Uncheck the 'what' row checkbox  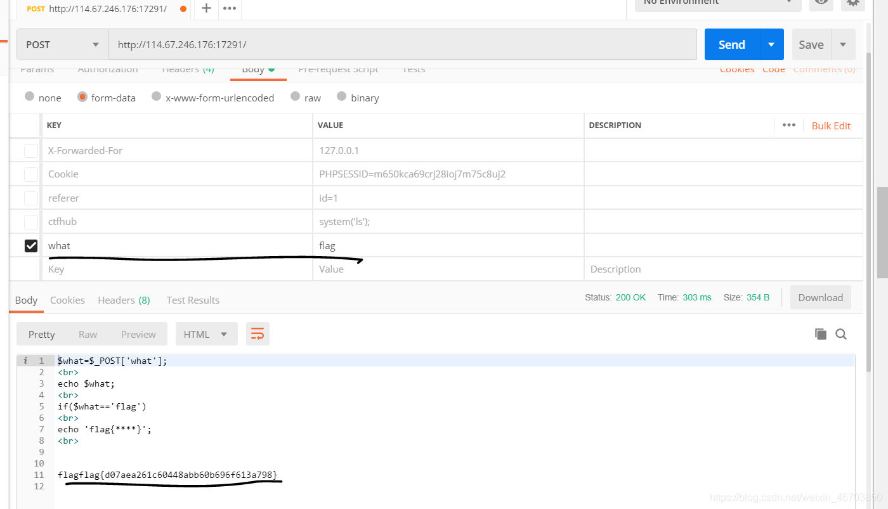pos(31,245)
